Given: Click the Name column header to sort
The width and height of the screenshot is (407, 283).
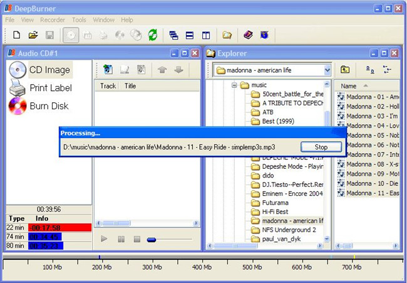Looking at the screenshot, I should point(349,86).
